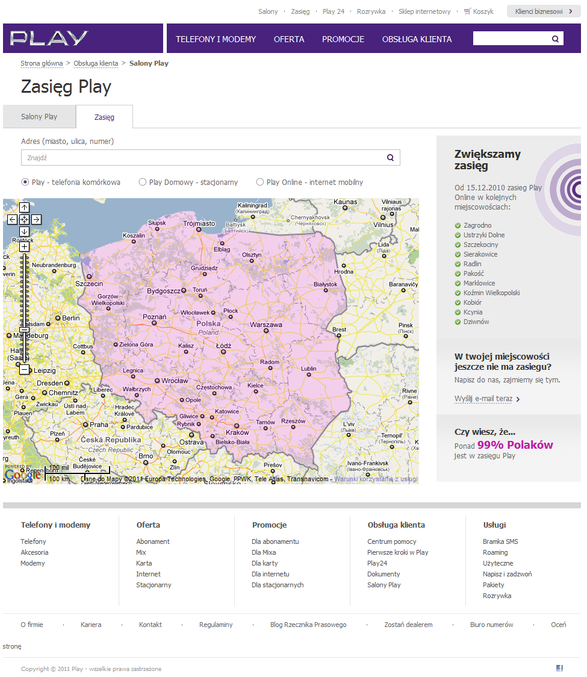Pan the map left with arrow button
This screenshot has width=587, height=677.
tap(13, 220)
